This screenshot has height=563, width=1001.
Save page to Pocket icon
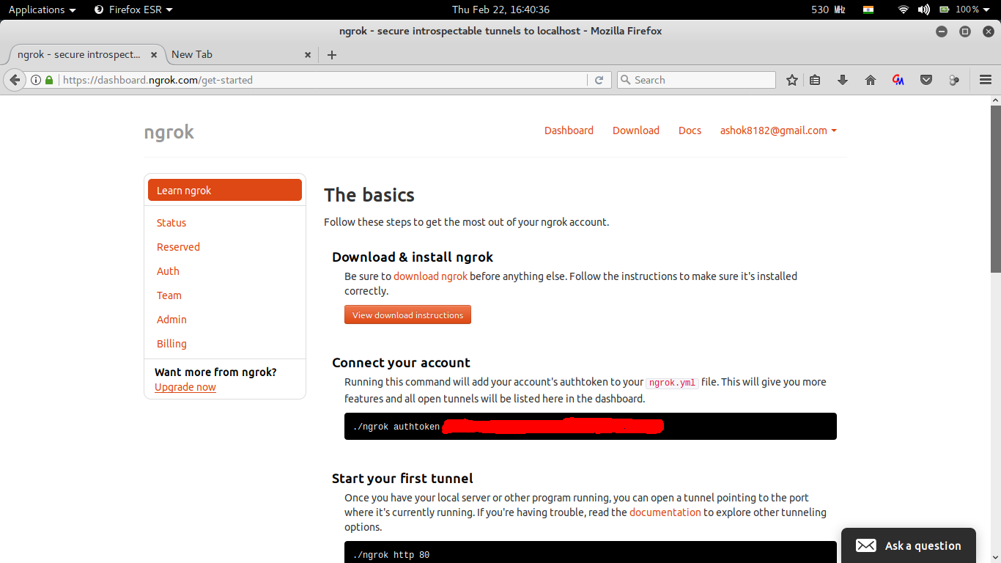tap(926, 79)
